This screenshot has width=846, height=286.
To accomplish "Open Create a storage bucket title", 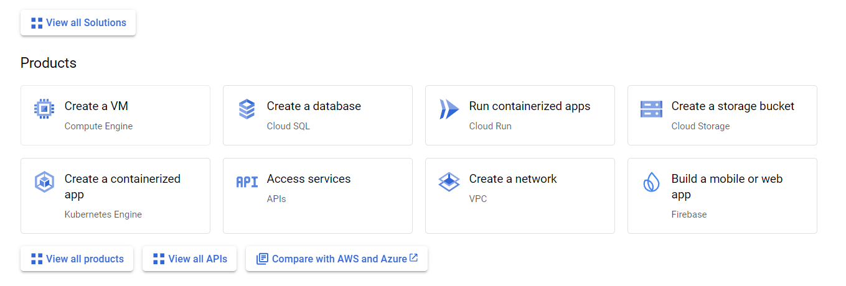I will 733,106.
